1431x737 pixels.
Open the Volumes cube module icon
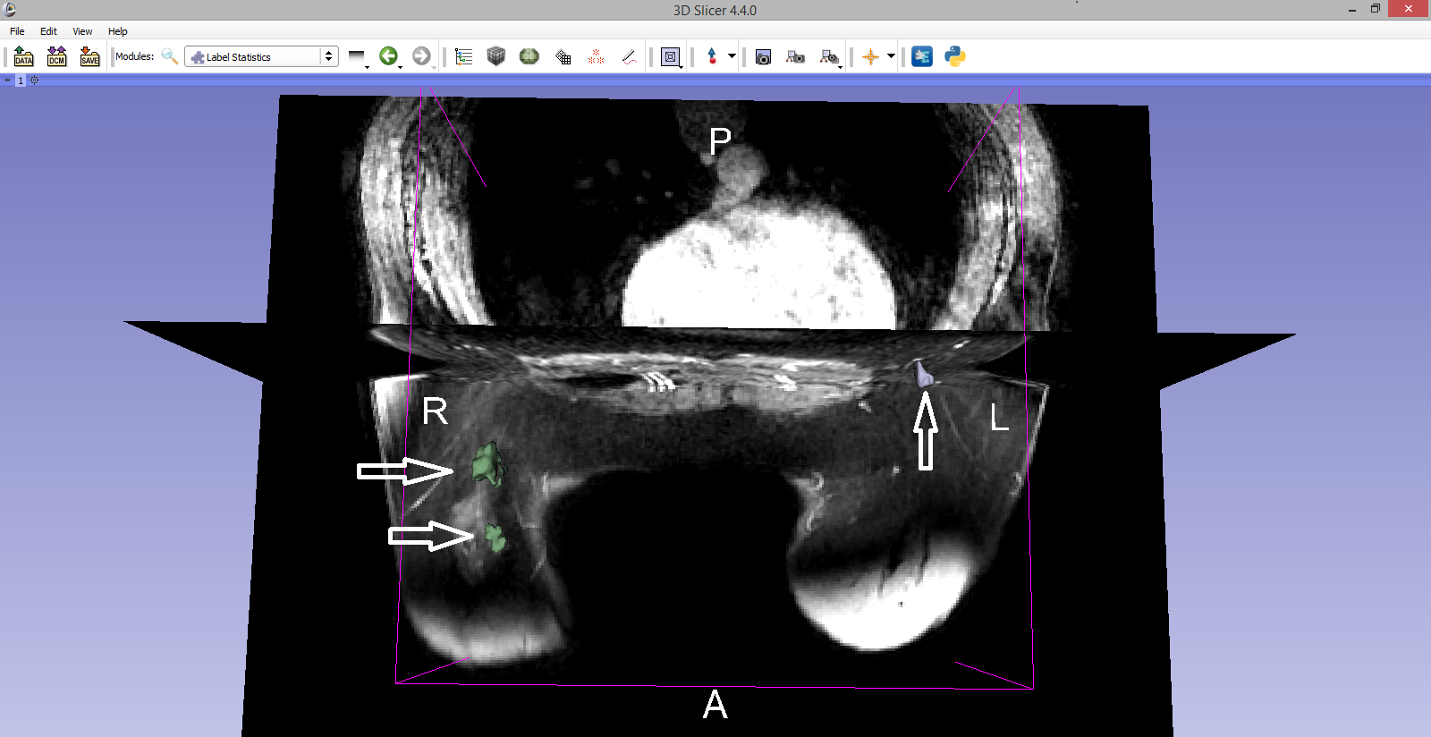click(x=496, y=56)
